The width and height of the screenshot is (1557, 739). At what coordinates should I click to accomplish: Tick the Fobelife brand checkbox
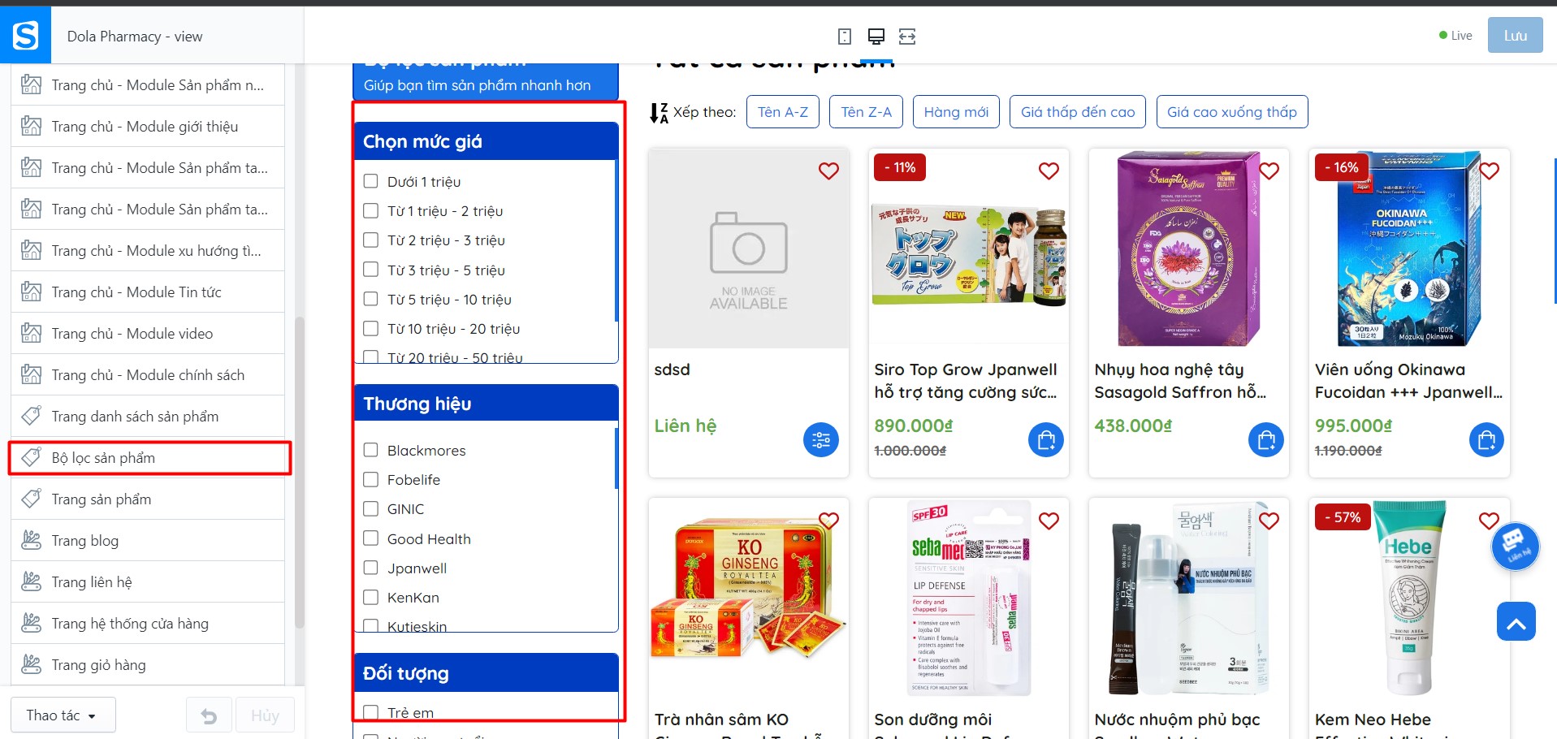click(370, 479)
